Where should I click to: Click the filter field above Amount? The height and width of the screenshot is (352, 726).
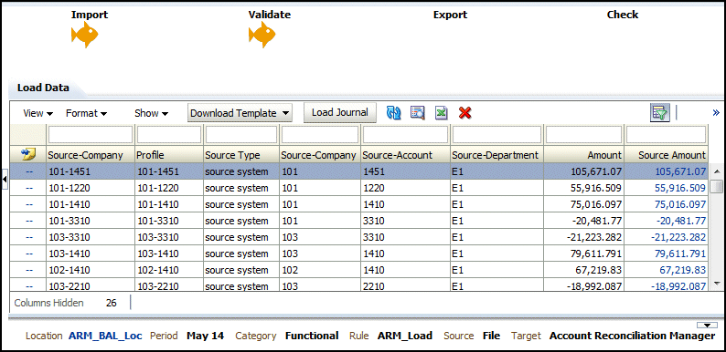tap(584, 134)
